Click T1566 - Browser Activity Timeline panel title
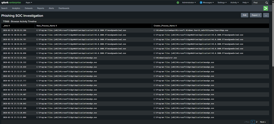Screen dimensions: 274x124 20,22
